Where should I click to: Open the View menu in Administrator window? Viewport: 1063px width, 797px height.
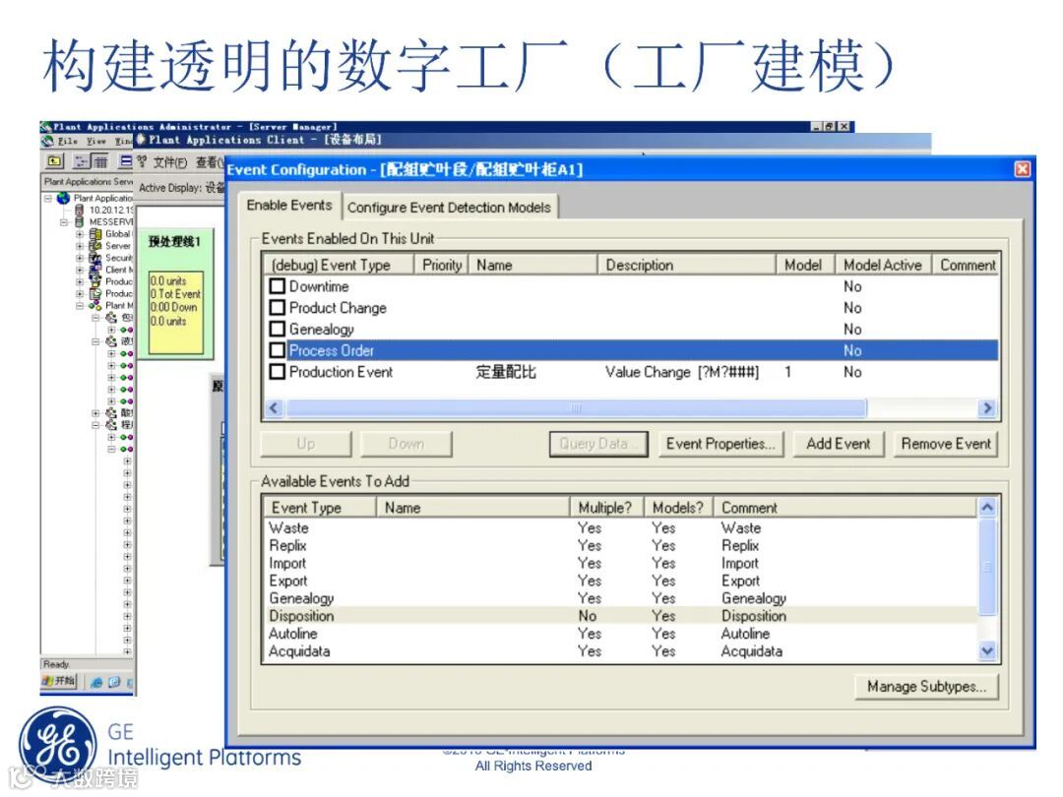coord(95,141)
